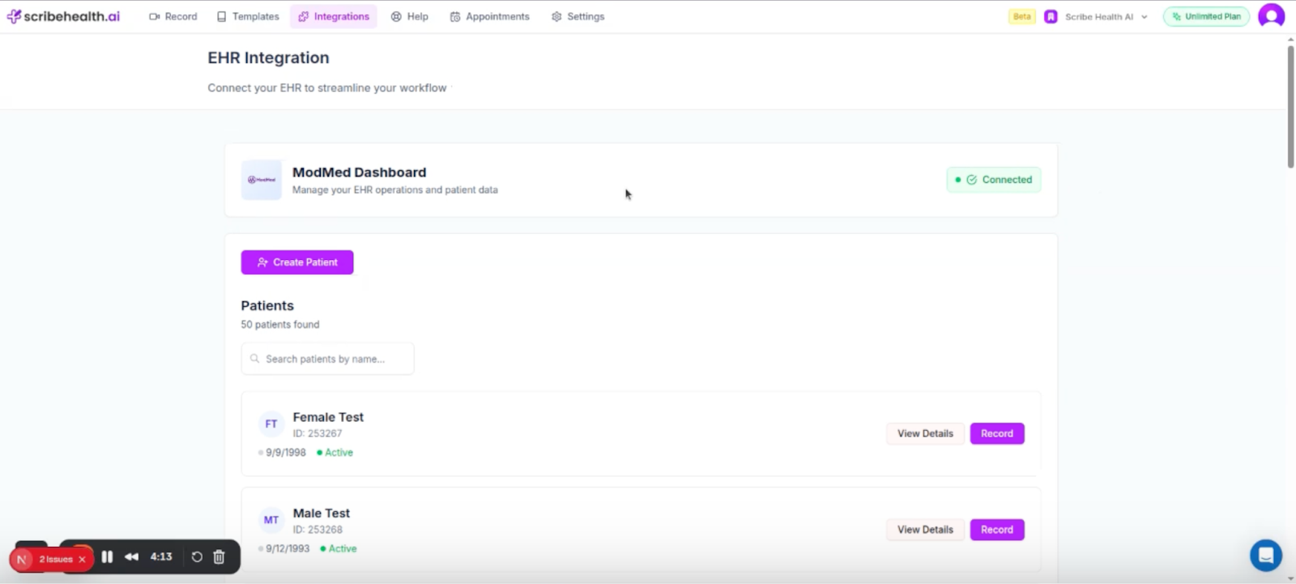Click the 4:13 recording timer
Screen dimensions: 1296x584
coord(161,556)
